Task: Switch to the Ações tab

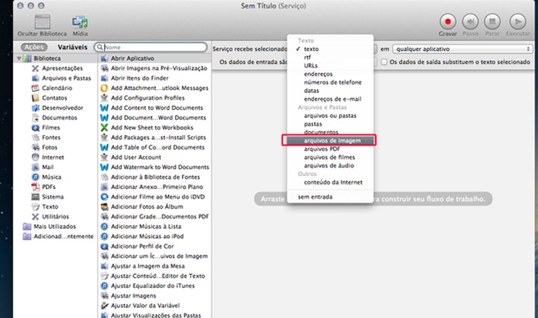Action: point(33,47)
